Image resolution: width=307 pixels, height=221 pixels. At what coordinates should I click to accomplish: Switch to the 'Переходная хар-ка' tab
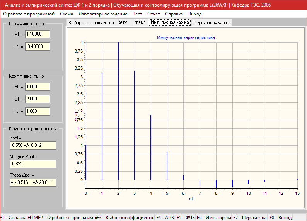pyautogui.click(x=212, y=23)
